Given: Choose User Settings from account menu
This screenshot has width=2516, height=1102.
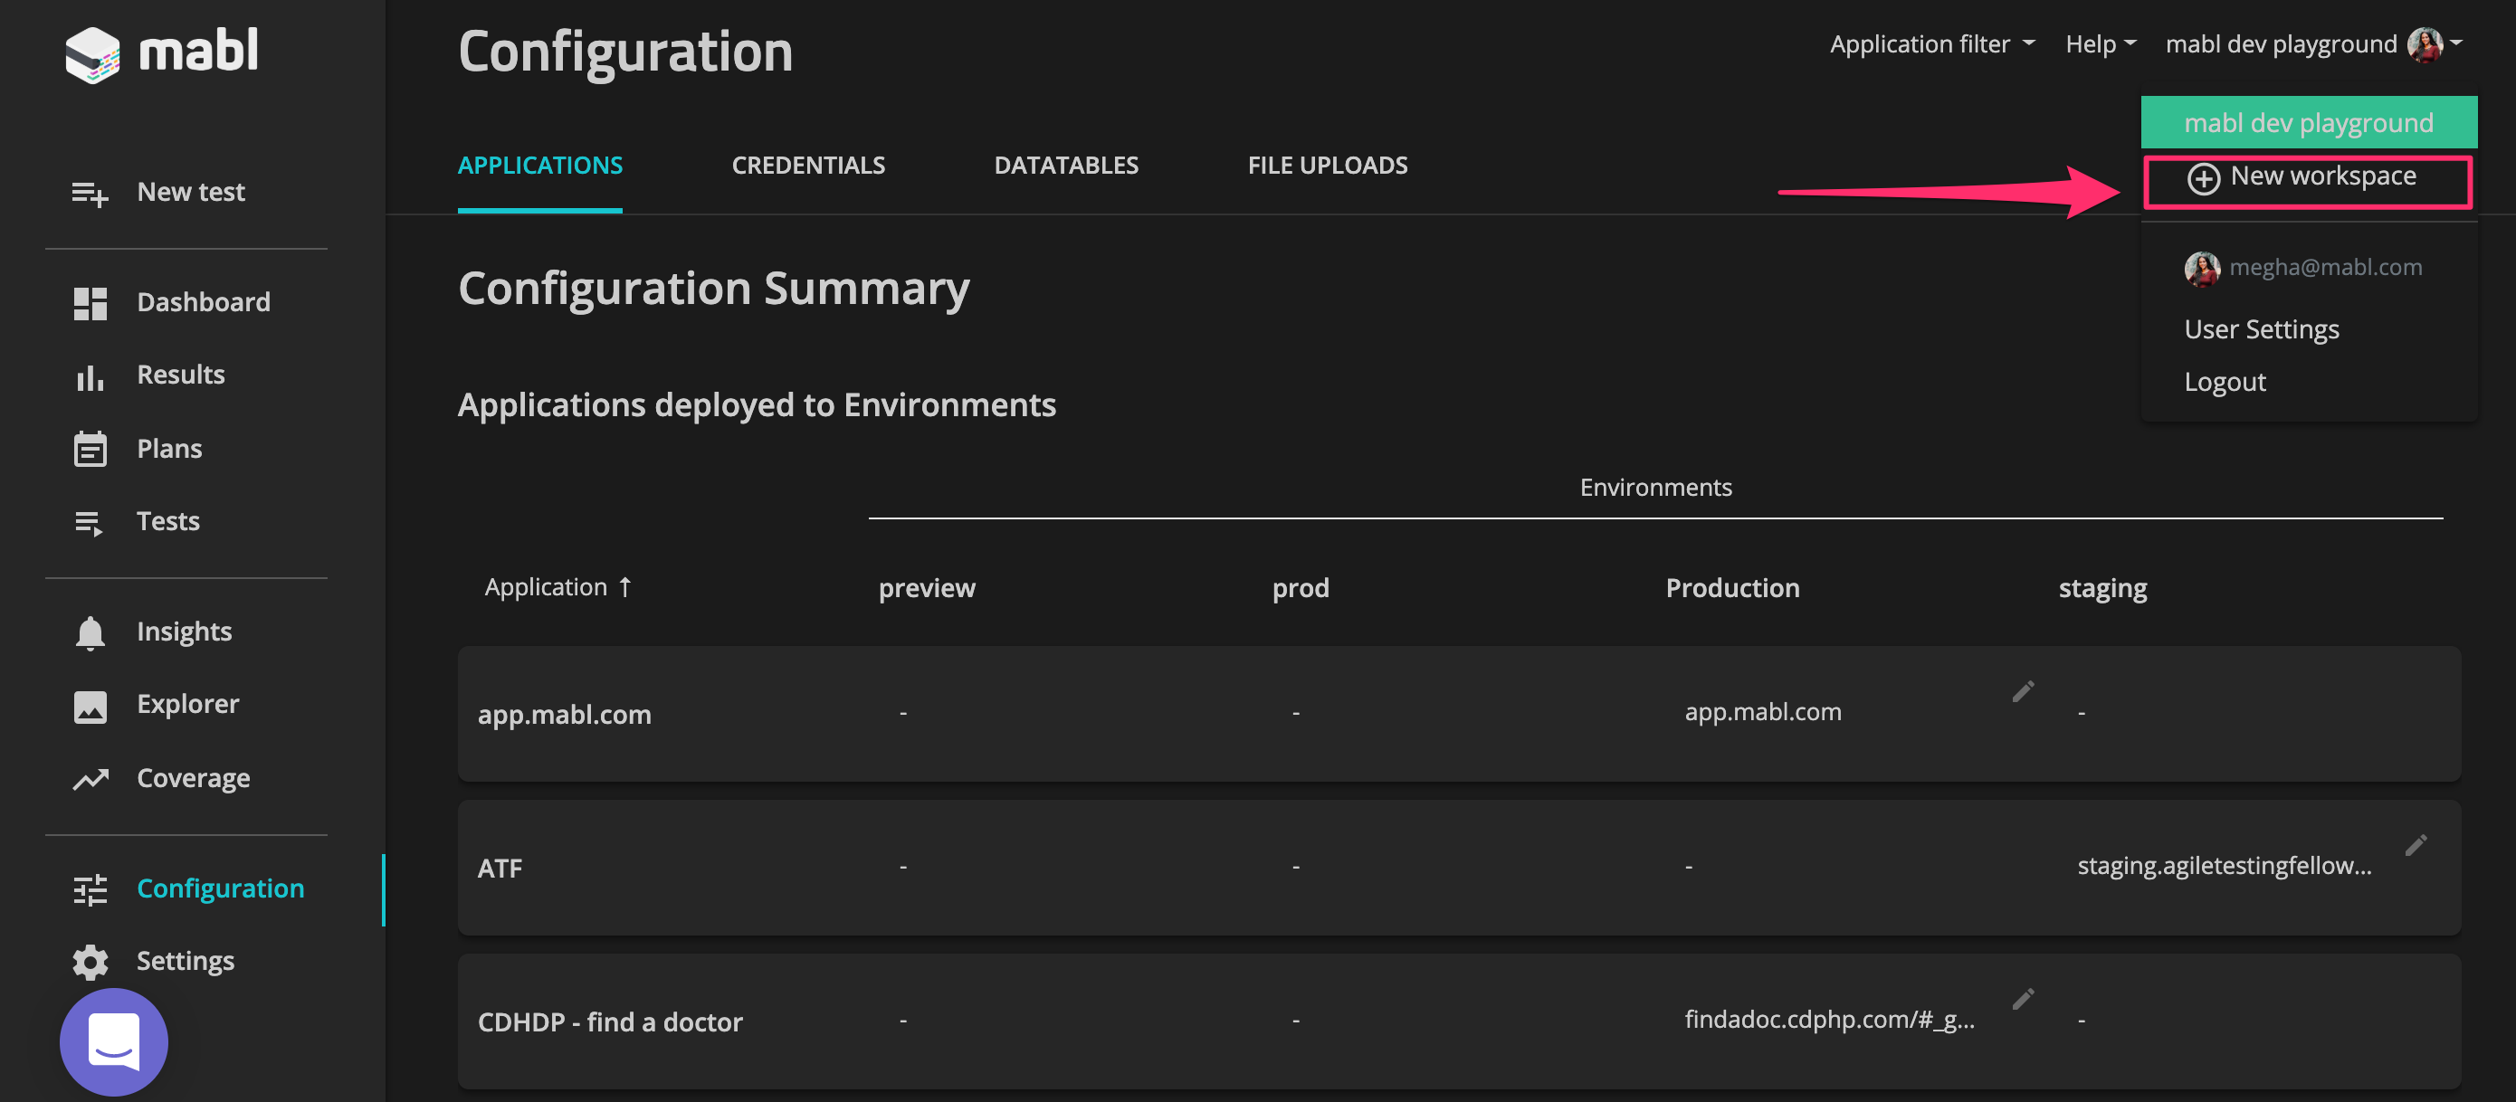Looking at the screenshot, I should [x=2261, y=330].
